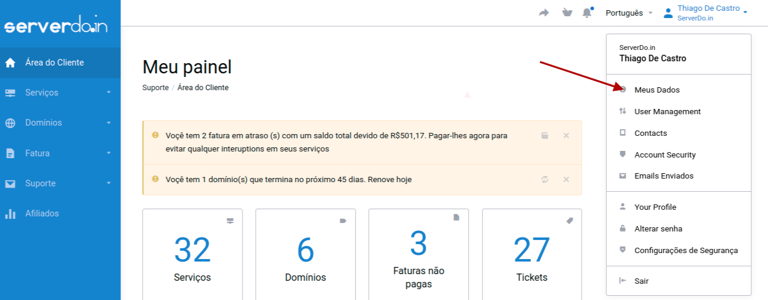Screen dimensions: 768x300
Task: Click the share arrow icon in header
Action: (x=544, y=13)
